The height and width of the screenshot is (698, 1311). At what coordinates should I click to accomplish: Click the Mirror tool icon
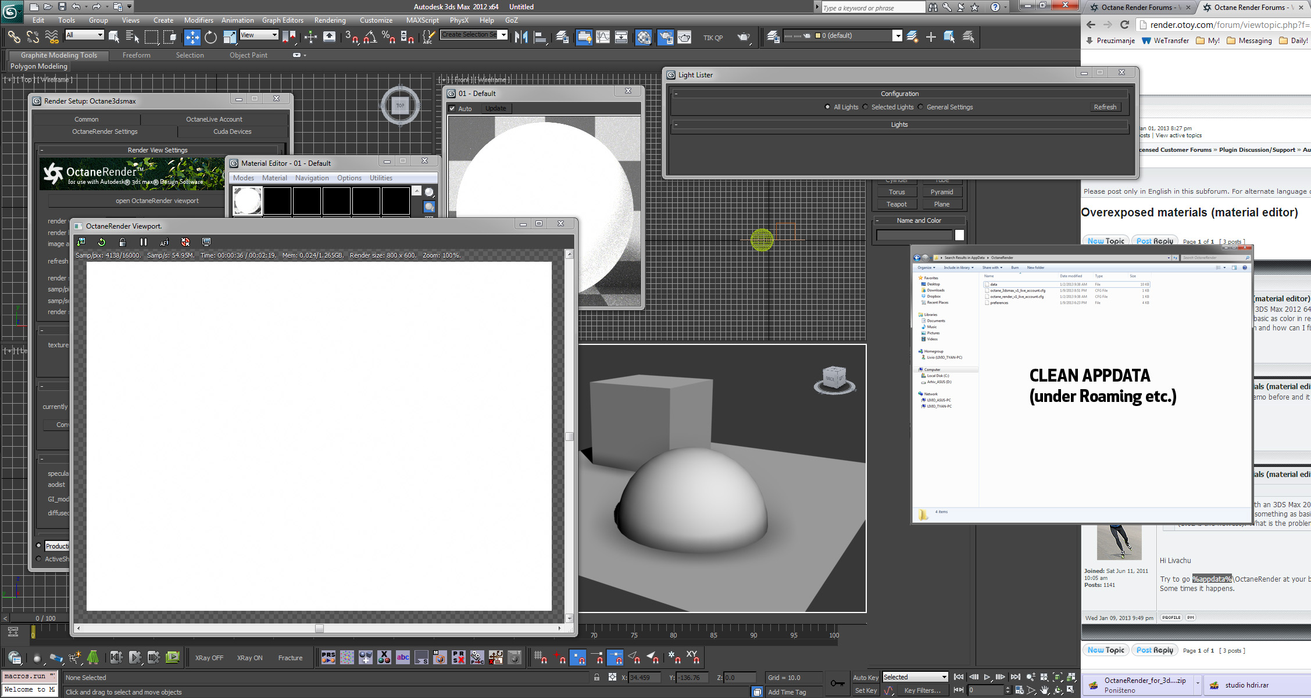(521, 37)
